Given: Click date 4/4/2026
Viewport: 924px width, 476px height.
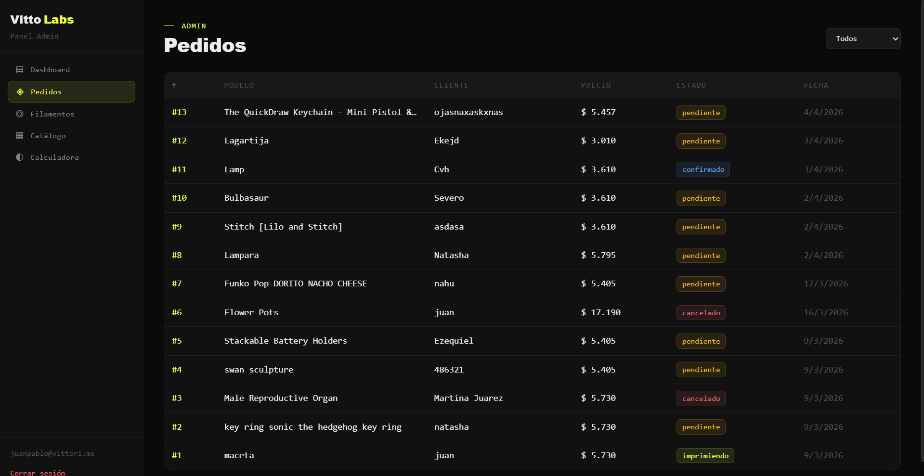Looking at the screenshot, I should [x=823, y=112].
